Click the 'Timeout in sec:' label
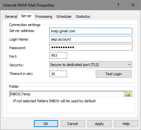The width and height of the screenshot is (141, 130). click(x=21, y=74)
